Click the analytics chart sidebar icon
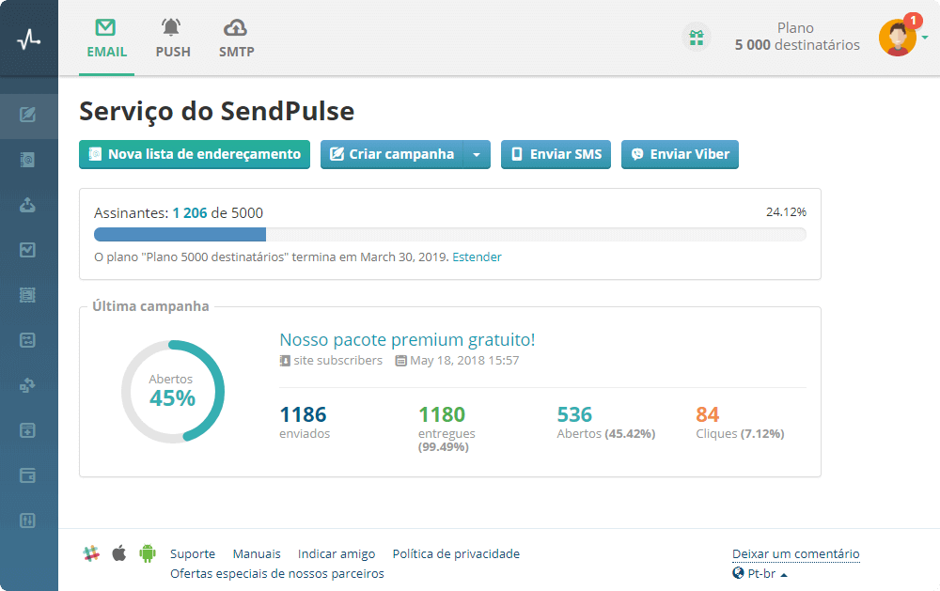940x591 pixels. tap(28, 250)
